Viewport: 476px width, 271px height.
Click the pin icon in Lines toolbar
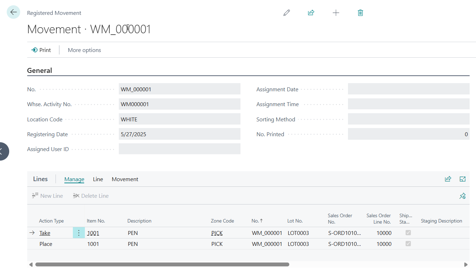[462, 196]
